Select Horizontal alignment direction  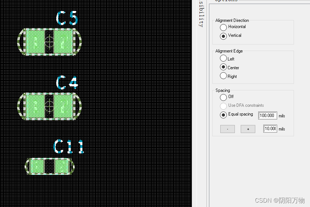pos(223,27)
